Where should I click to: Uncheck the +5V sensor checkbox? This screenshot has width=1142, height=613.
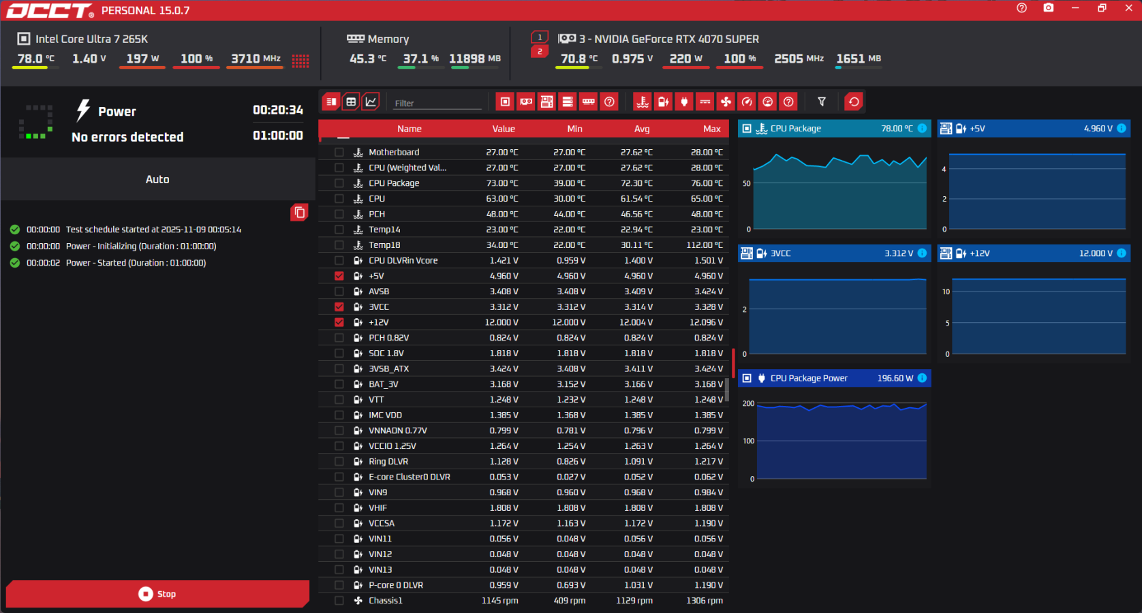coord(339,276)
